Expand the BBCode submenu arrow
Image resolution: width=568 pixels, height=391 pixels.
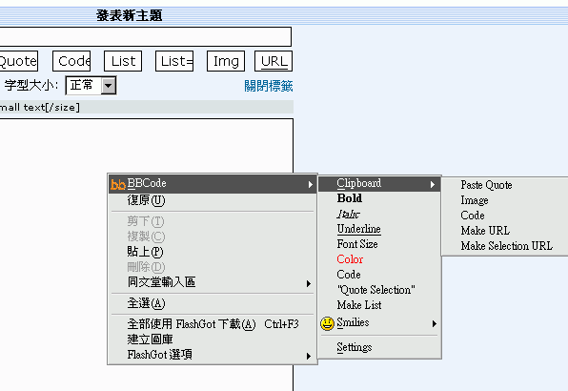point(311,184)
